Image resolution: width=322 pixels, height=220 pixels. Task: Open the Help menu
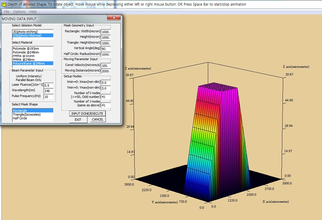click(x=33, y=12)
